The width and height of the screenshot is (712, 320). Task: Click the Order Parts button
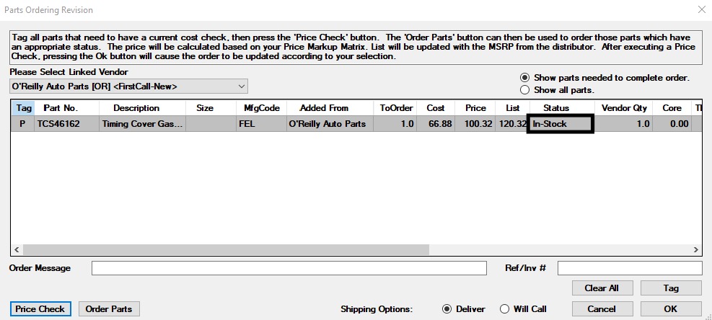coord(109,309)
